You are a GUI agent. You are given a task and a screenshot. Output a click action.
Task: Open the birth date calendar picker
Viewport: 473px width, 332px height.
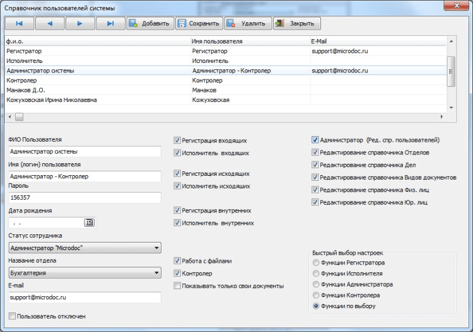89,222
